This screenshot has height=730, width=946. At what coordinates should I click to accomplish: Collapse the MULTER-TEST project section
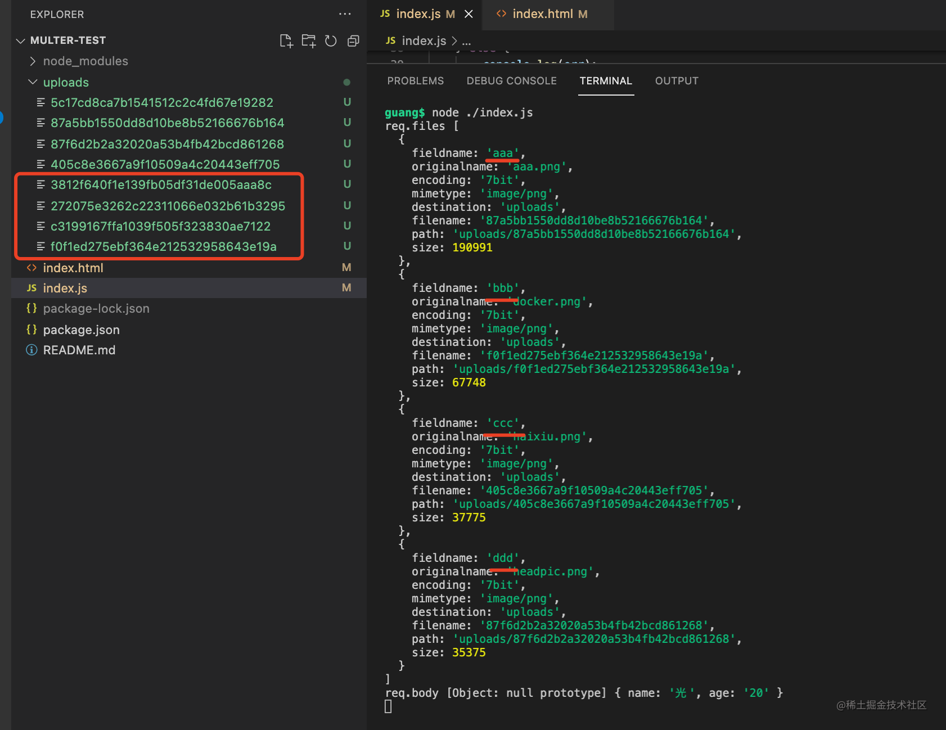[21, 40]
